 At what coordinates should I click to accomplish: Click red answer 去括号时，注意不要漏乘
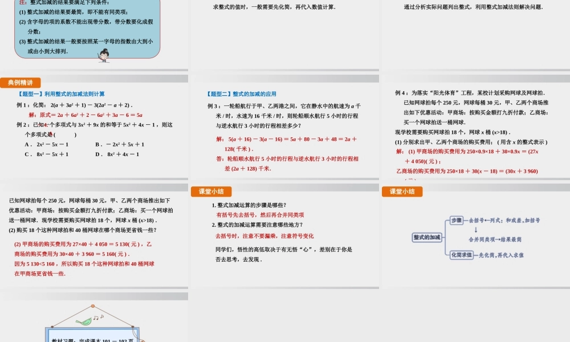264,236
